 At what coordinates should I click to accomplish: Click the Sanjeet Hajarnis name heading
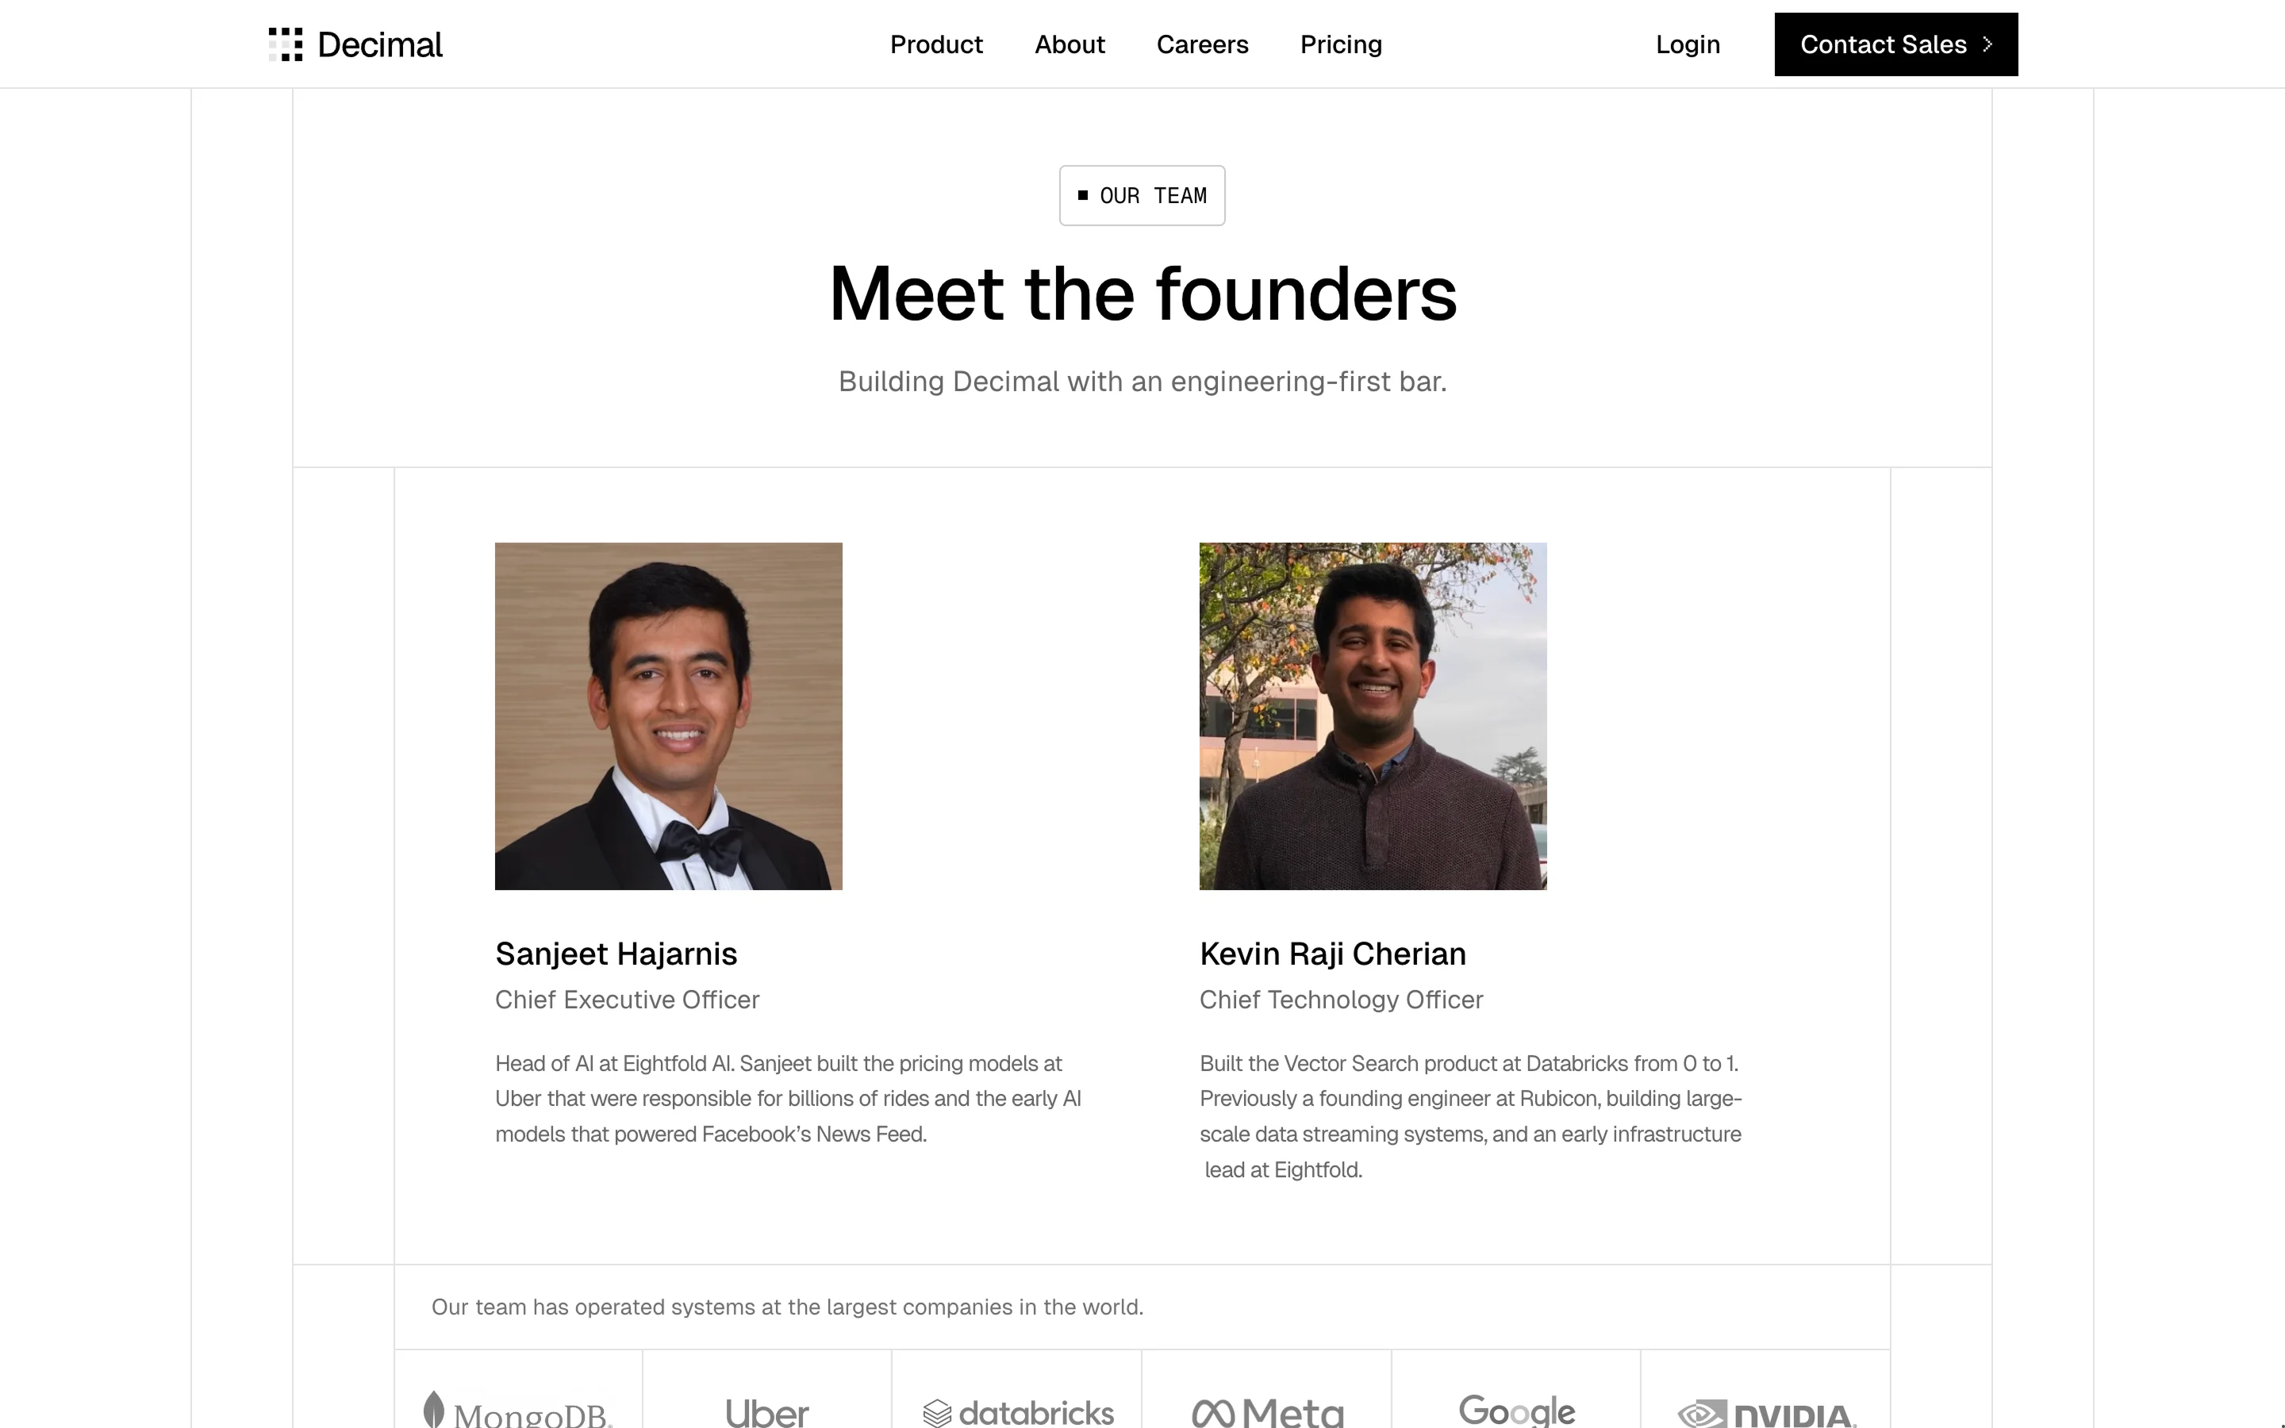[x=616, y=954]
